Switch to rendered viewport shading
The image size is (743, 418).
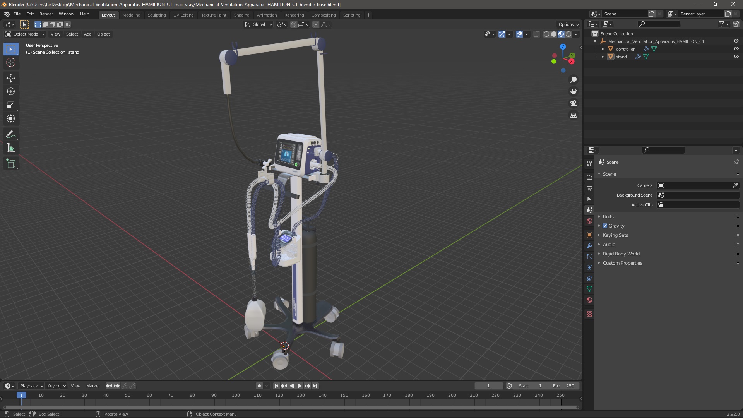coord(568,34)
